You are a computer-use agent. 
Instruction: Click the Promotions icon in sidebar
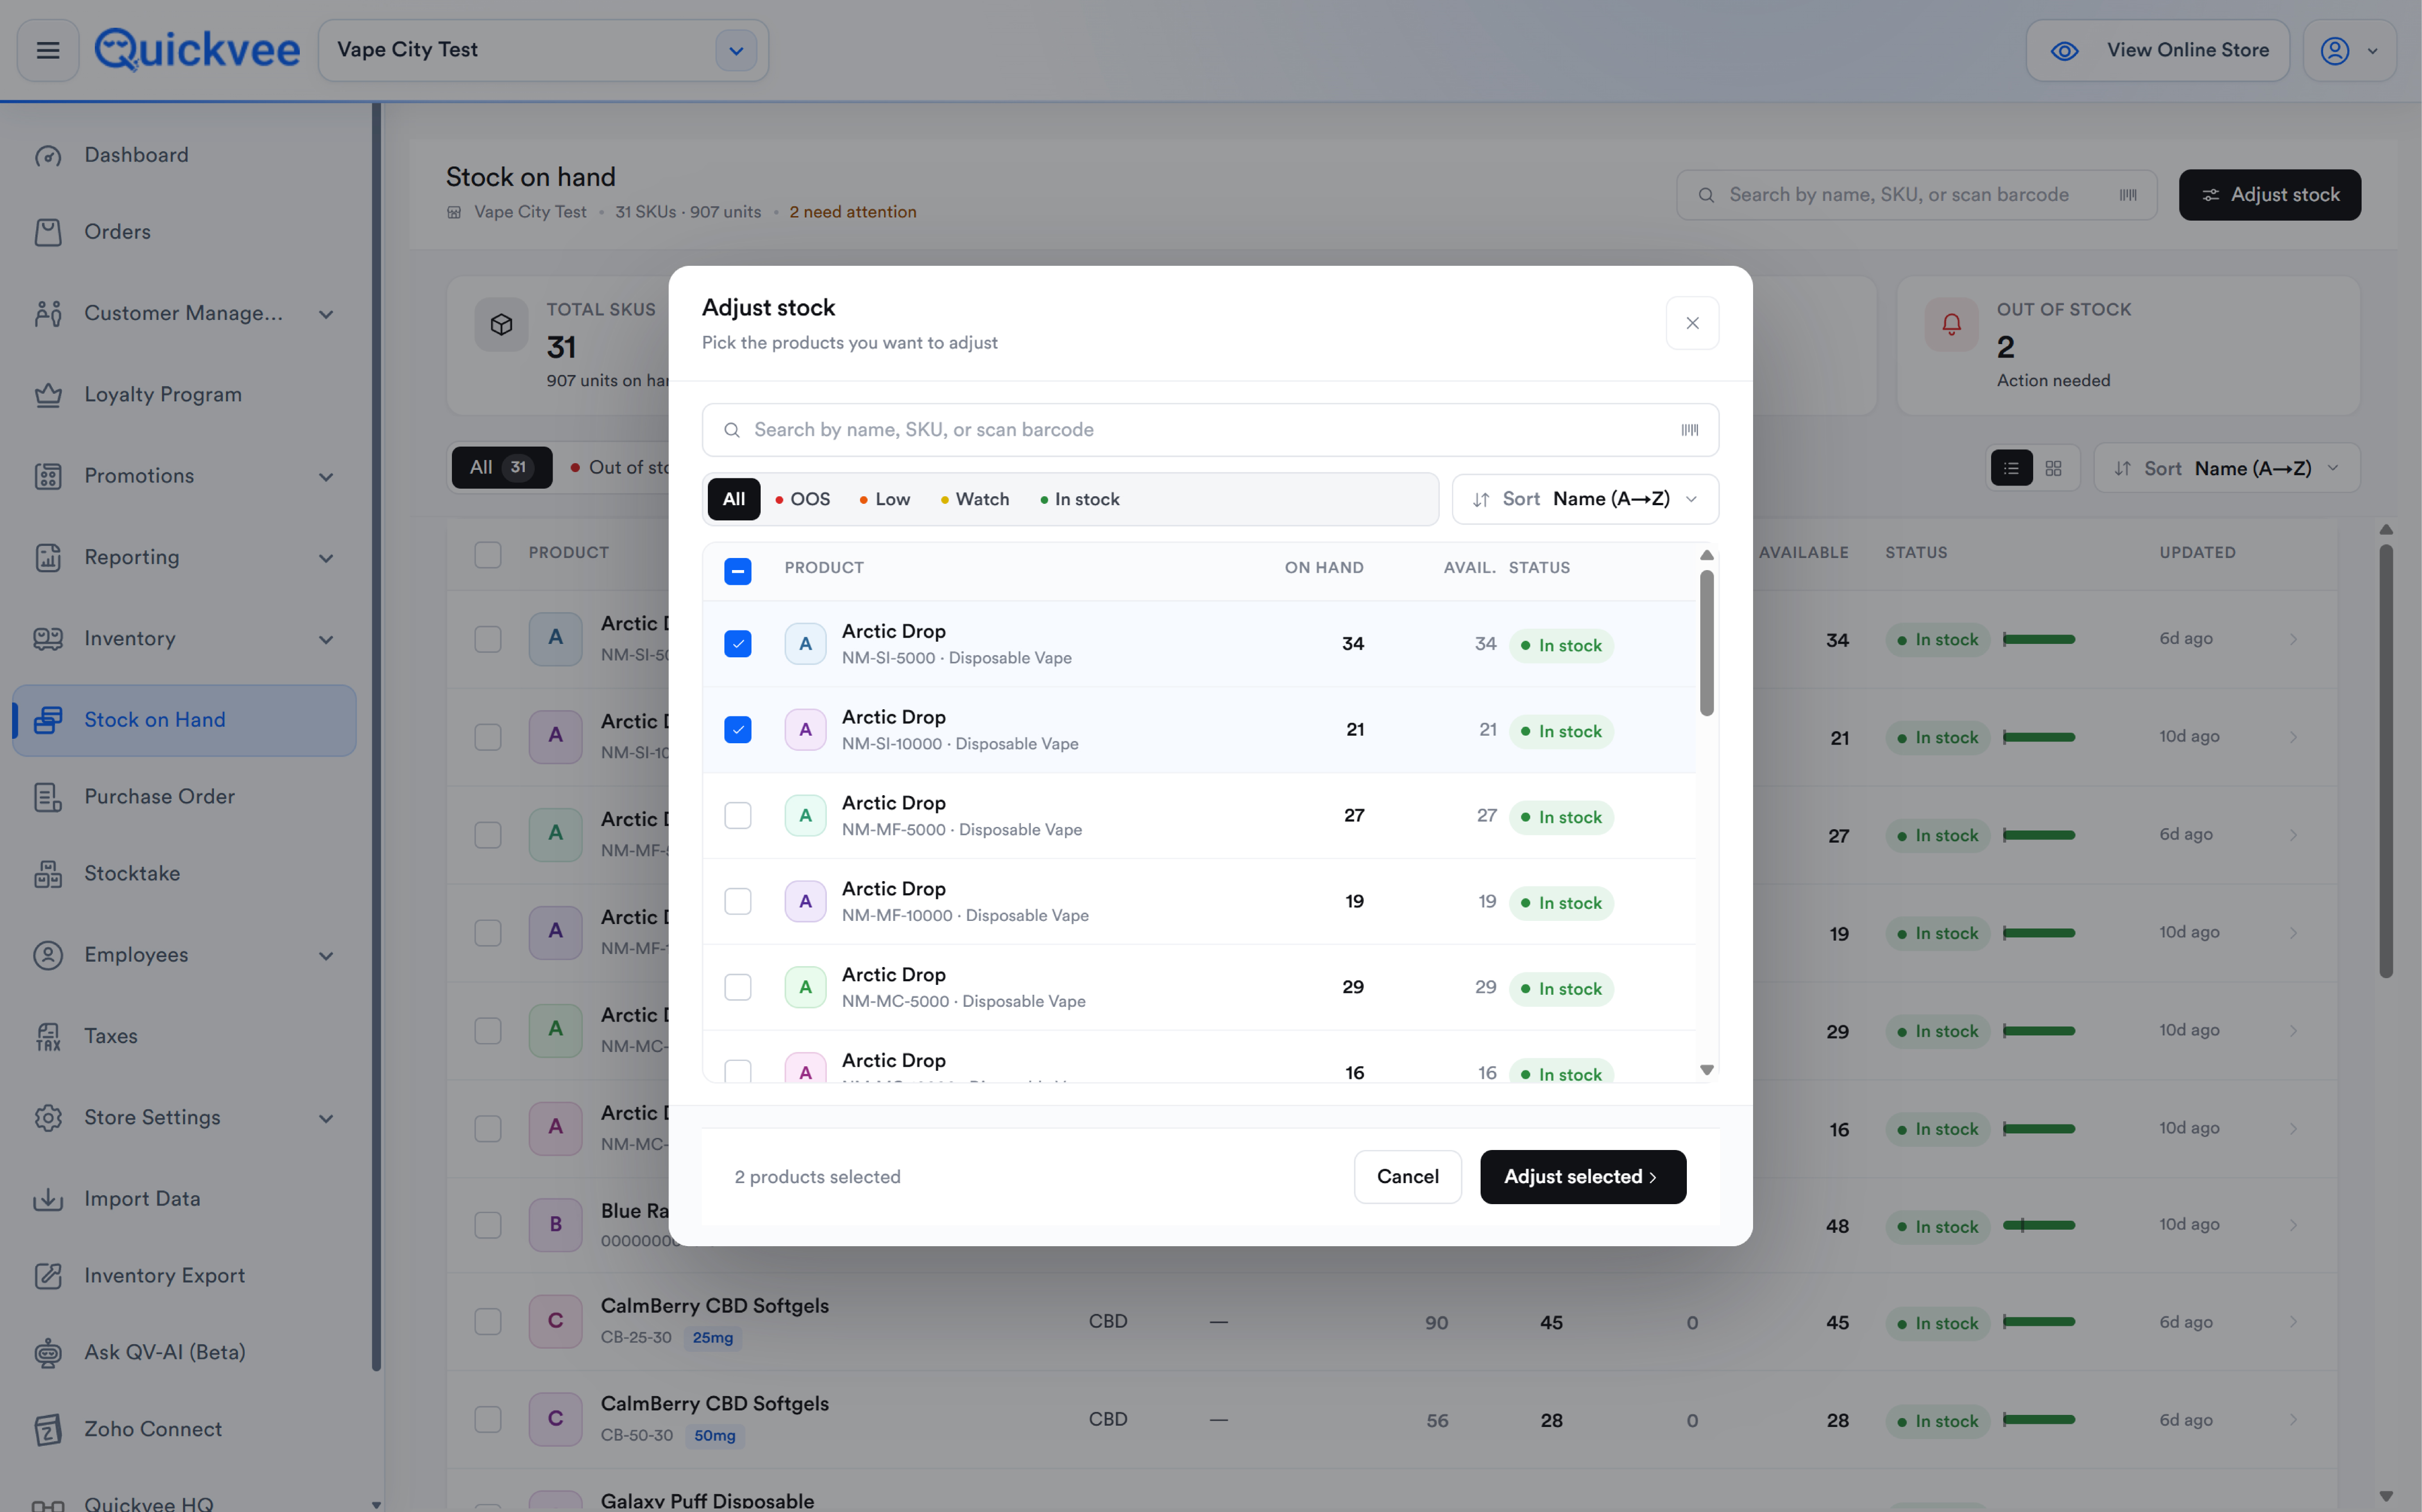[x=48, y=476]
